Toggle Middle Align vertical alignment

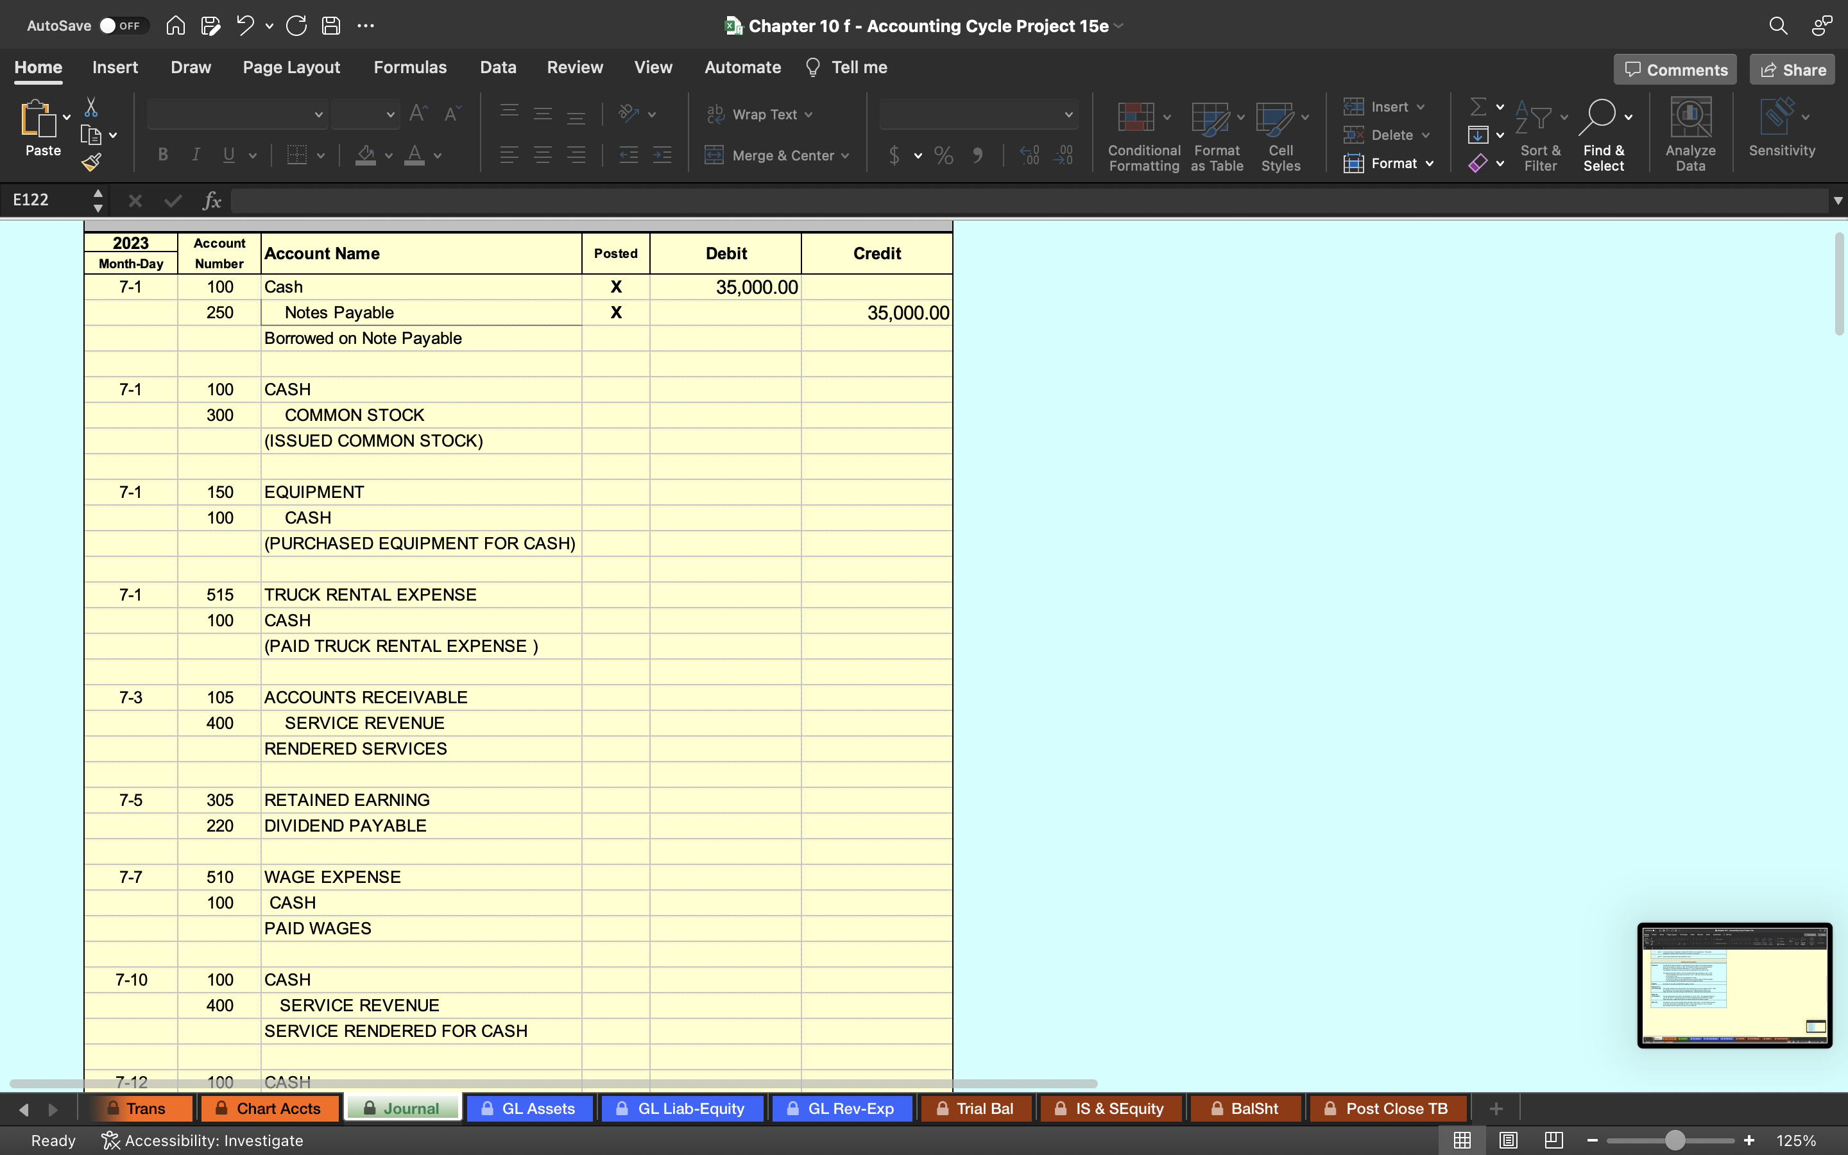pos(543,114)
